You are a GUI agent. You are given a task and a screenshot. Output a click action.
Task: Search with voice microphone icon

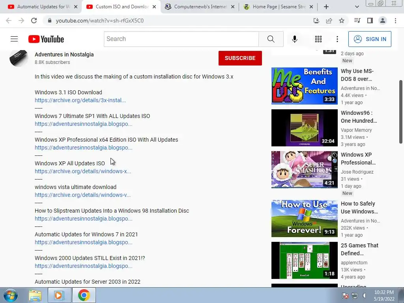point(294,39)
